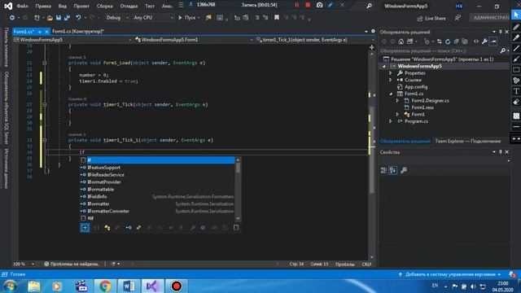This screenshot has width=521, height=293.
Task: Click the categorized view icon in Properties
Action: click(383, 170)
